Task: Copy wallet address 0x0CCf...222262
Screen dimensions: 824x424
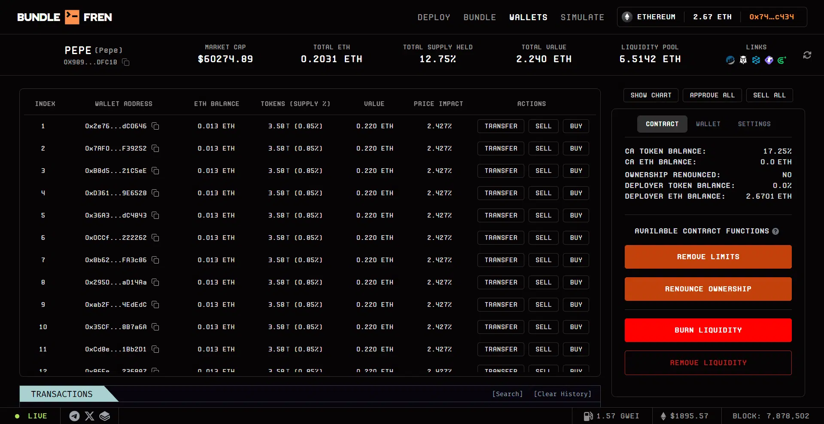Action: pos(155,238)
